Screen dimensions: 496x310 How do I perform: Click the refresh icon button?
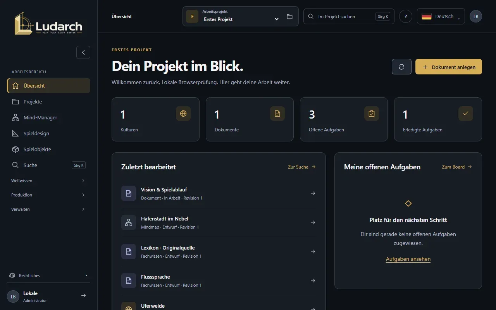tap(401, 67)
